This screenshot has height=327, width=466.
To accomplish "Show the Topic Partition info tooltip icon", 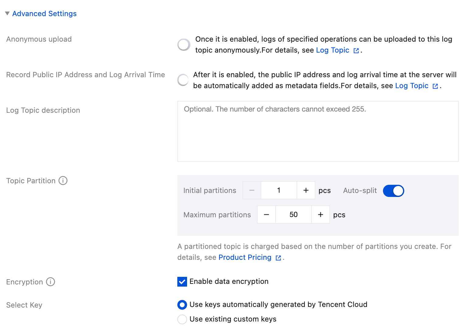I will 63,181.
